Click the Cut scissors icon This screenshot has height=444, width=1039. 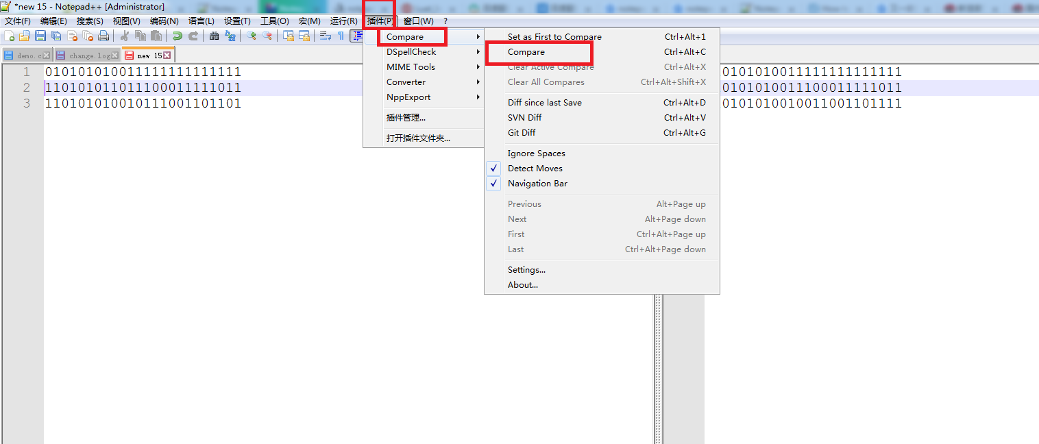(125, 36)
